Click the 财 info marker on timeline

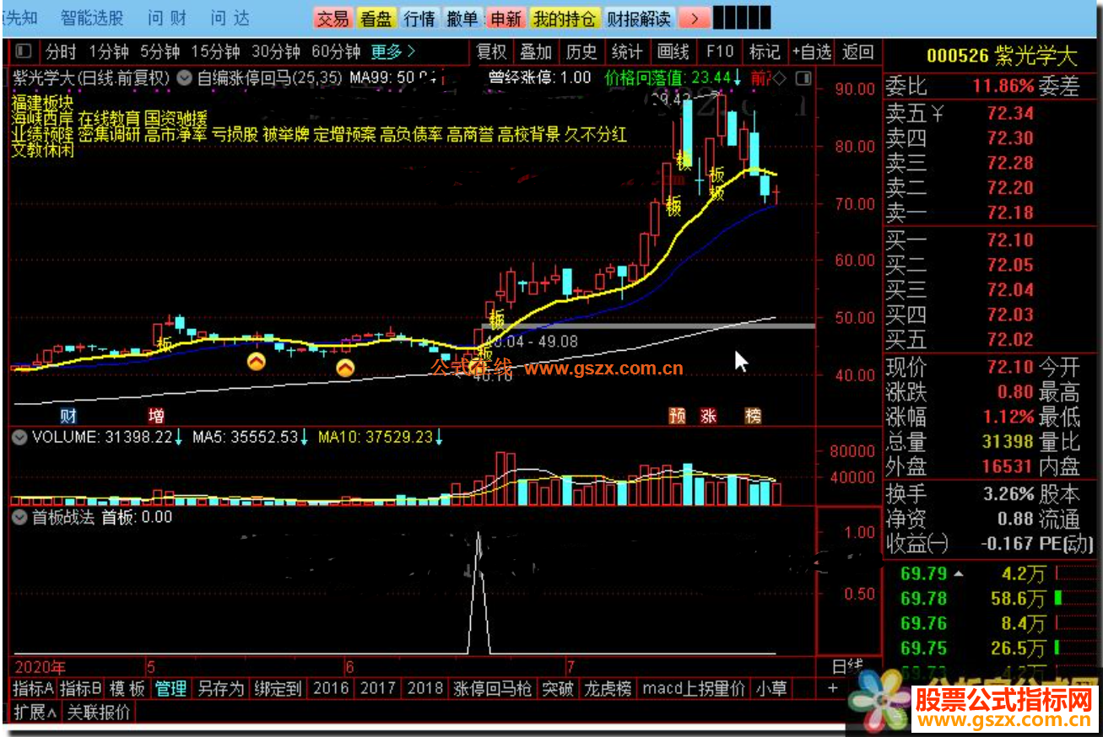click(x=68, y=416)
